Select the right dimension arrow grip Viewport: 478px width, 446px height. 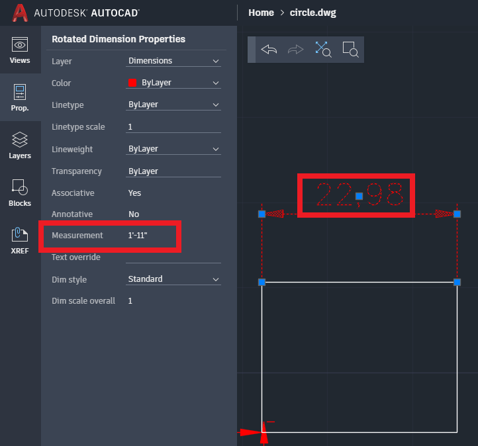pyautogui.click(x=457, y=214)
